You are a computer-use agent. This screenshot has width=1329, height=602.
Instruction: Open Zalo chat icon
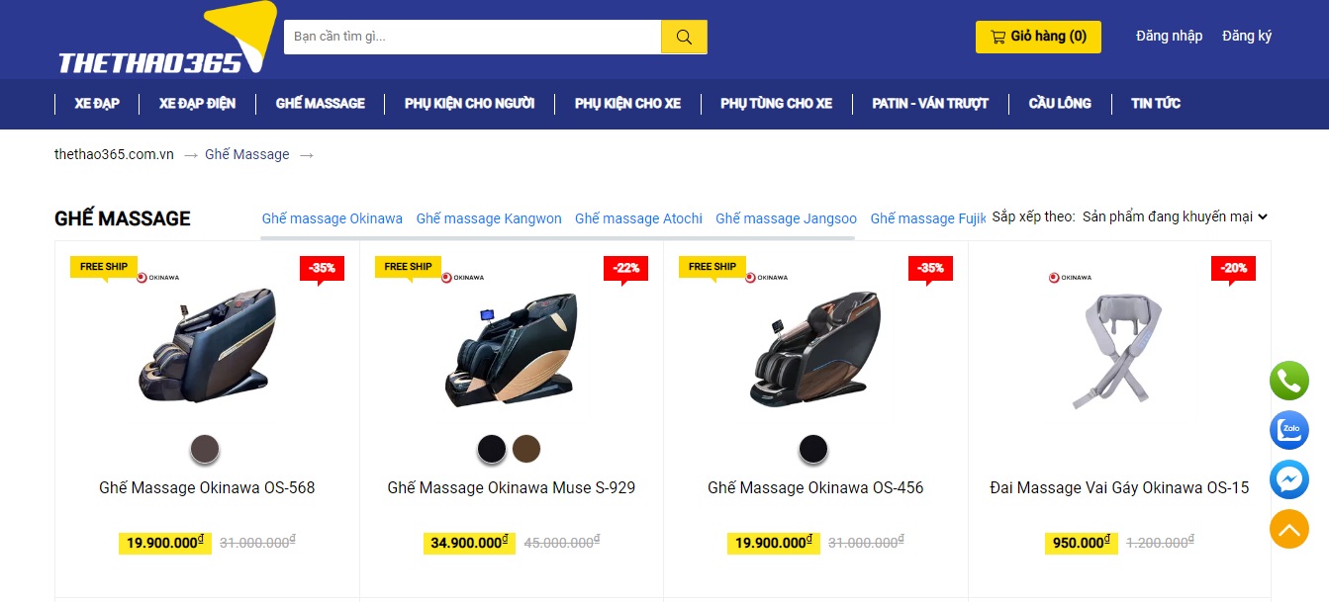coord(1288,431)
